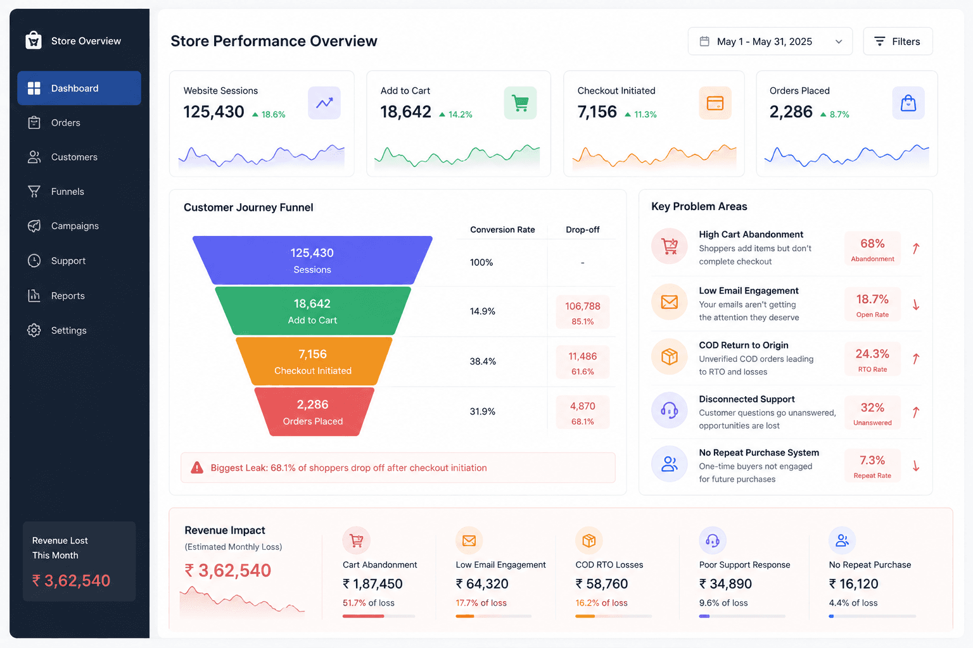Select the red Orders Placed funnel stage

tap(313, 412)
